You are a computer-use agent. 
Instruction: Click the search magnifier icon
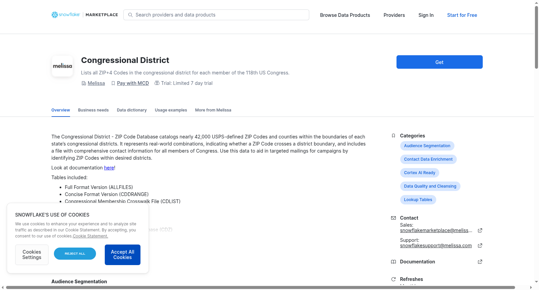click(x=130, y=15)
